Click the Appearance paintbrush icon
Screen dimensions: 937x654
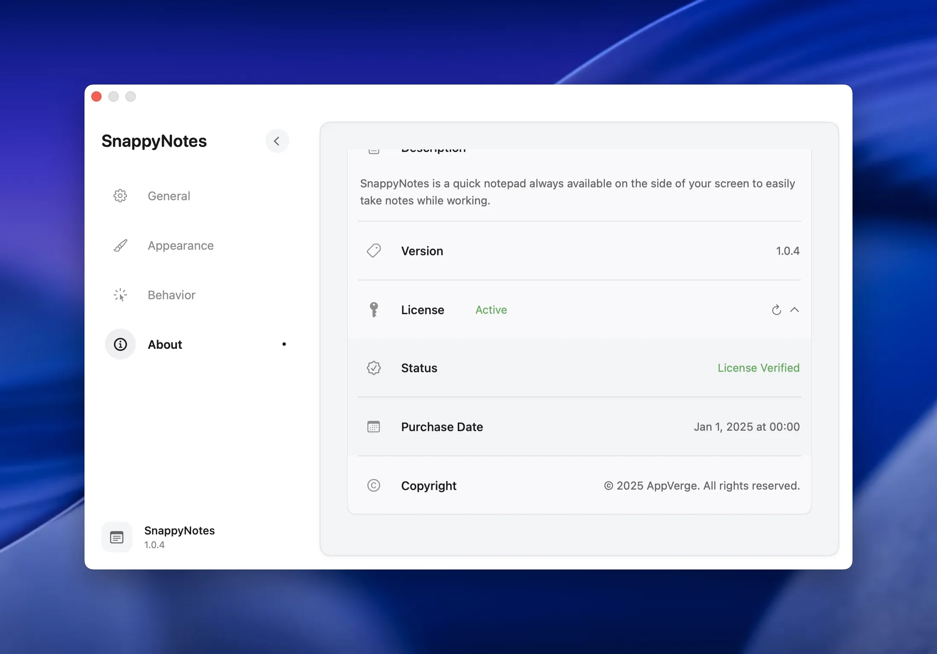click(x=120, y=245)
